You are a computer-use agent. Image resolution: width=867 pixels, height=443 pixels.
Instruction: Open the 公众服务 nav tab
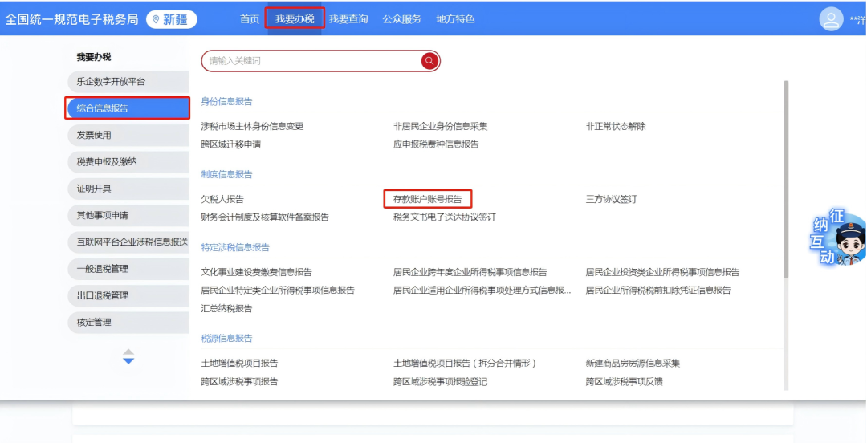coord(401,19)
